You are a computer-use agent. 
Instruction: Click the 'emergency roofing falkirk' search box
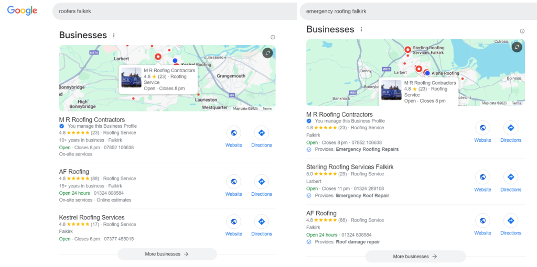click(x=418, y=12)
